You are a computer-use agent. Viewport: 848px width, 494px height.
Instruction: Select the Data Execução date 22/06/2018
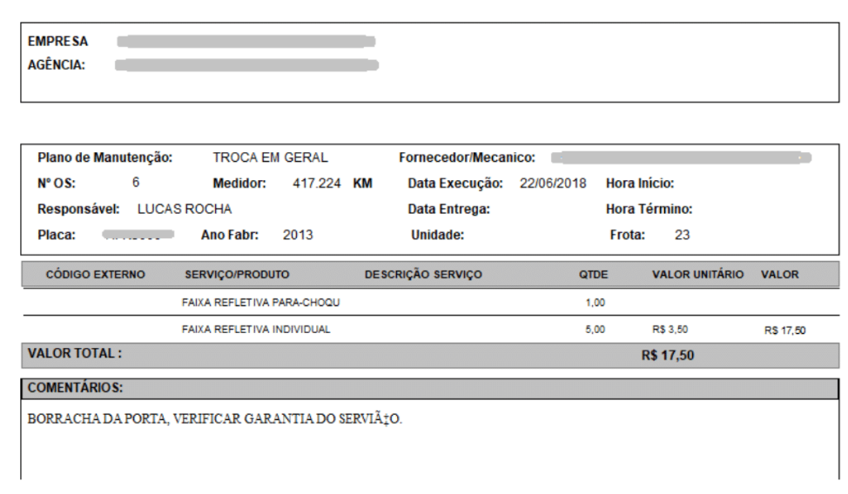coord(553,184)
